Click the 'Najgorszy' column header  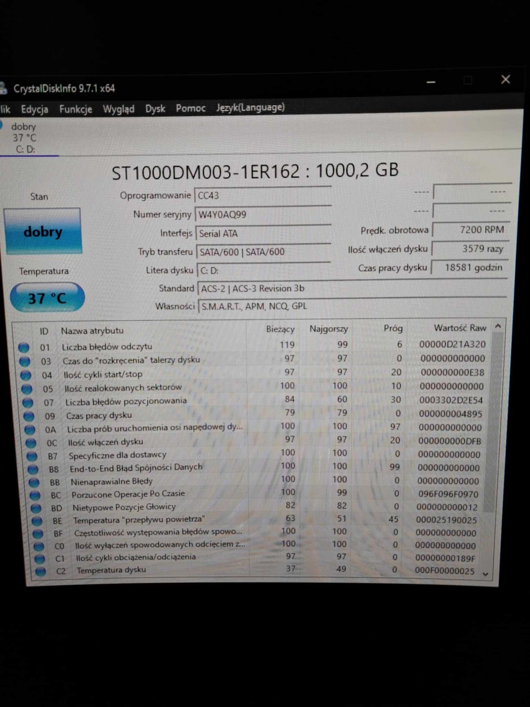328,329
